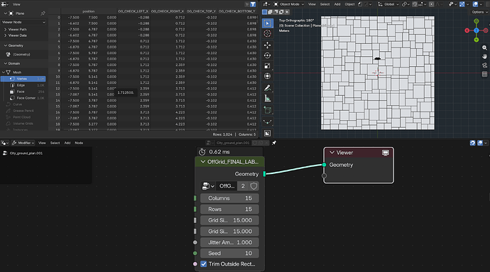Screen dimensions: 490x272
Task: Select the Select Box tool in viewport
Action: pyautogui.click(x=268, y=23)
